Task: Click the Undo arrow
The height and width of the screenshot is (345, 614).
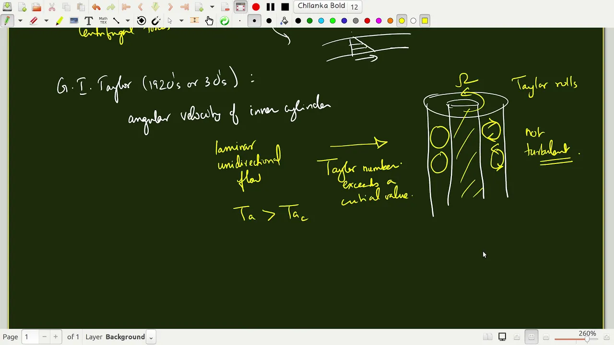Action: click(96, 7)
